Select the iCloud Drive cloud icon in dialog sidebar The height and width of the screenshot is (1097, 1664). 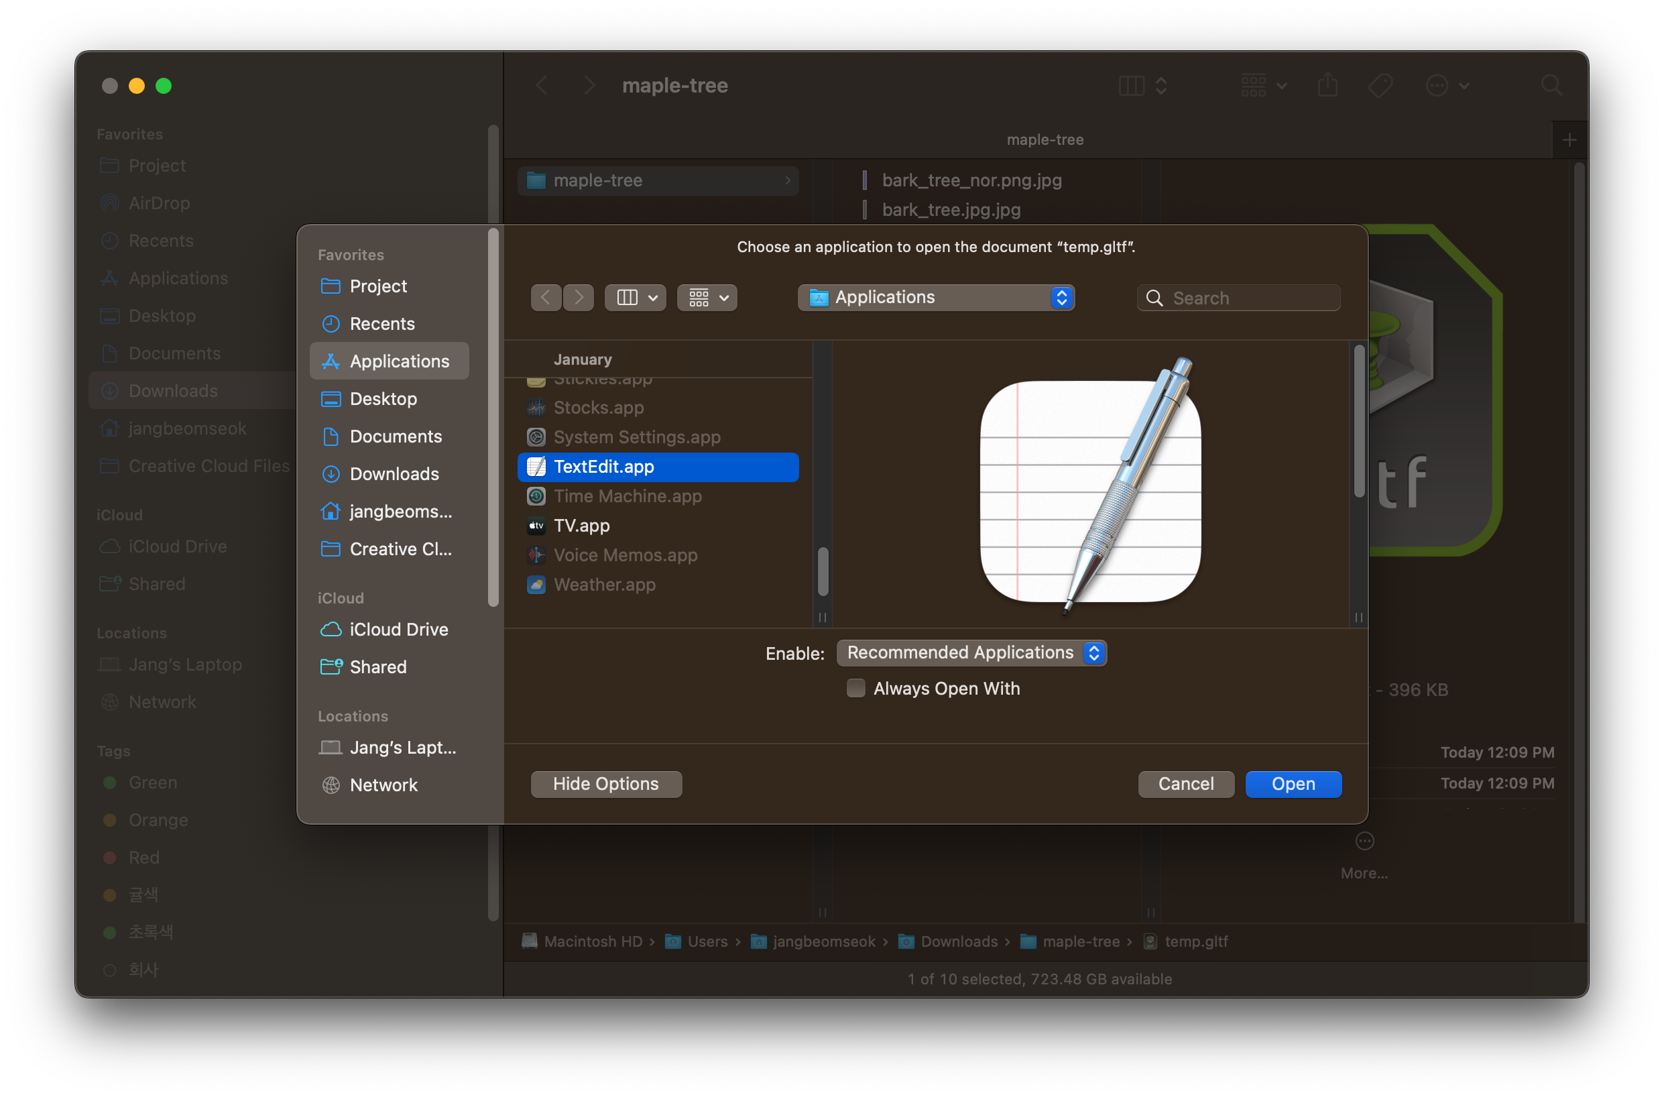coord(331,630)
